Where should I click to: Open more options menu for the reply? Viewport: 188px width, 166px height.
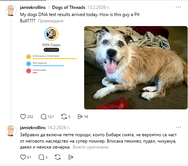click(x=178, y=127)
